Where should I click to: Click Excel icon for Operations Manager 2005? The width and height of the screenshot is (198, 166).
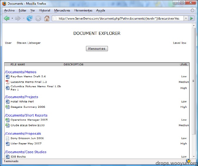7,120
